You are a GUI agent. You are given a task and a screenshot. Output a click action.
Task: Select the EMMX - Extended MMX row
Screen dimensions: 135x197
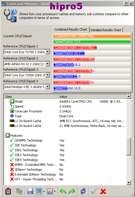click(65, 165)
